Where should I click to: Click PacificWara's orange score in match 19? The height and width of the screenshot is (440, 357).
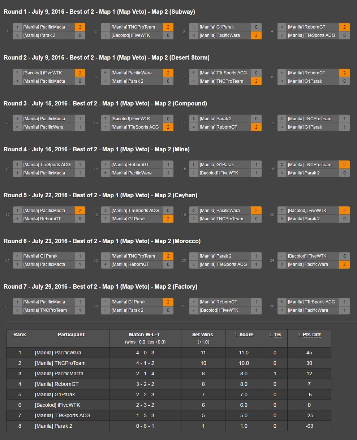(x=256, y=211)
